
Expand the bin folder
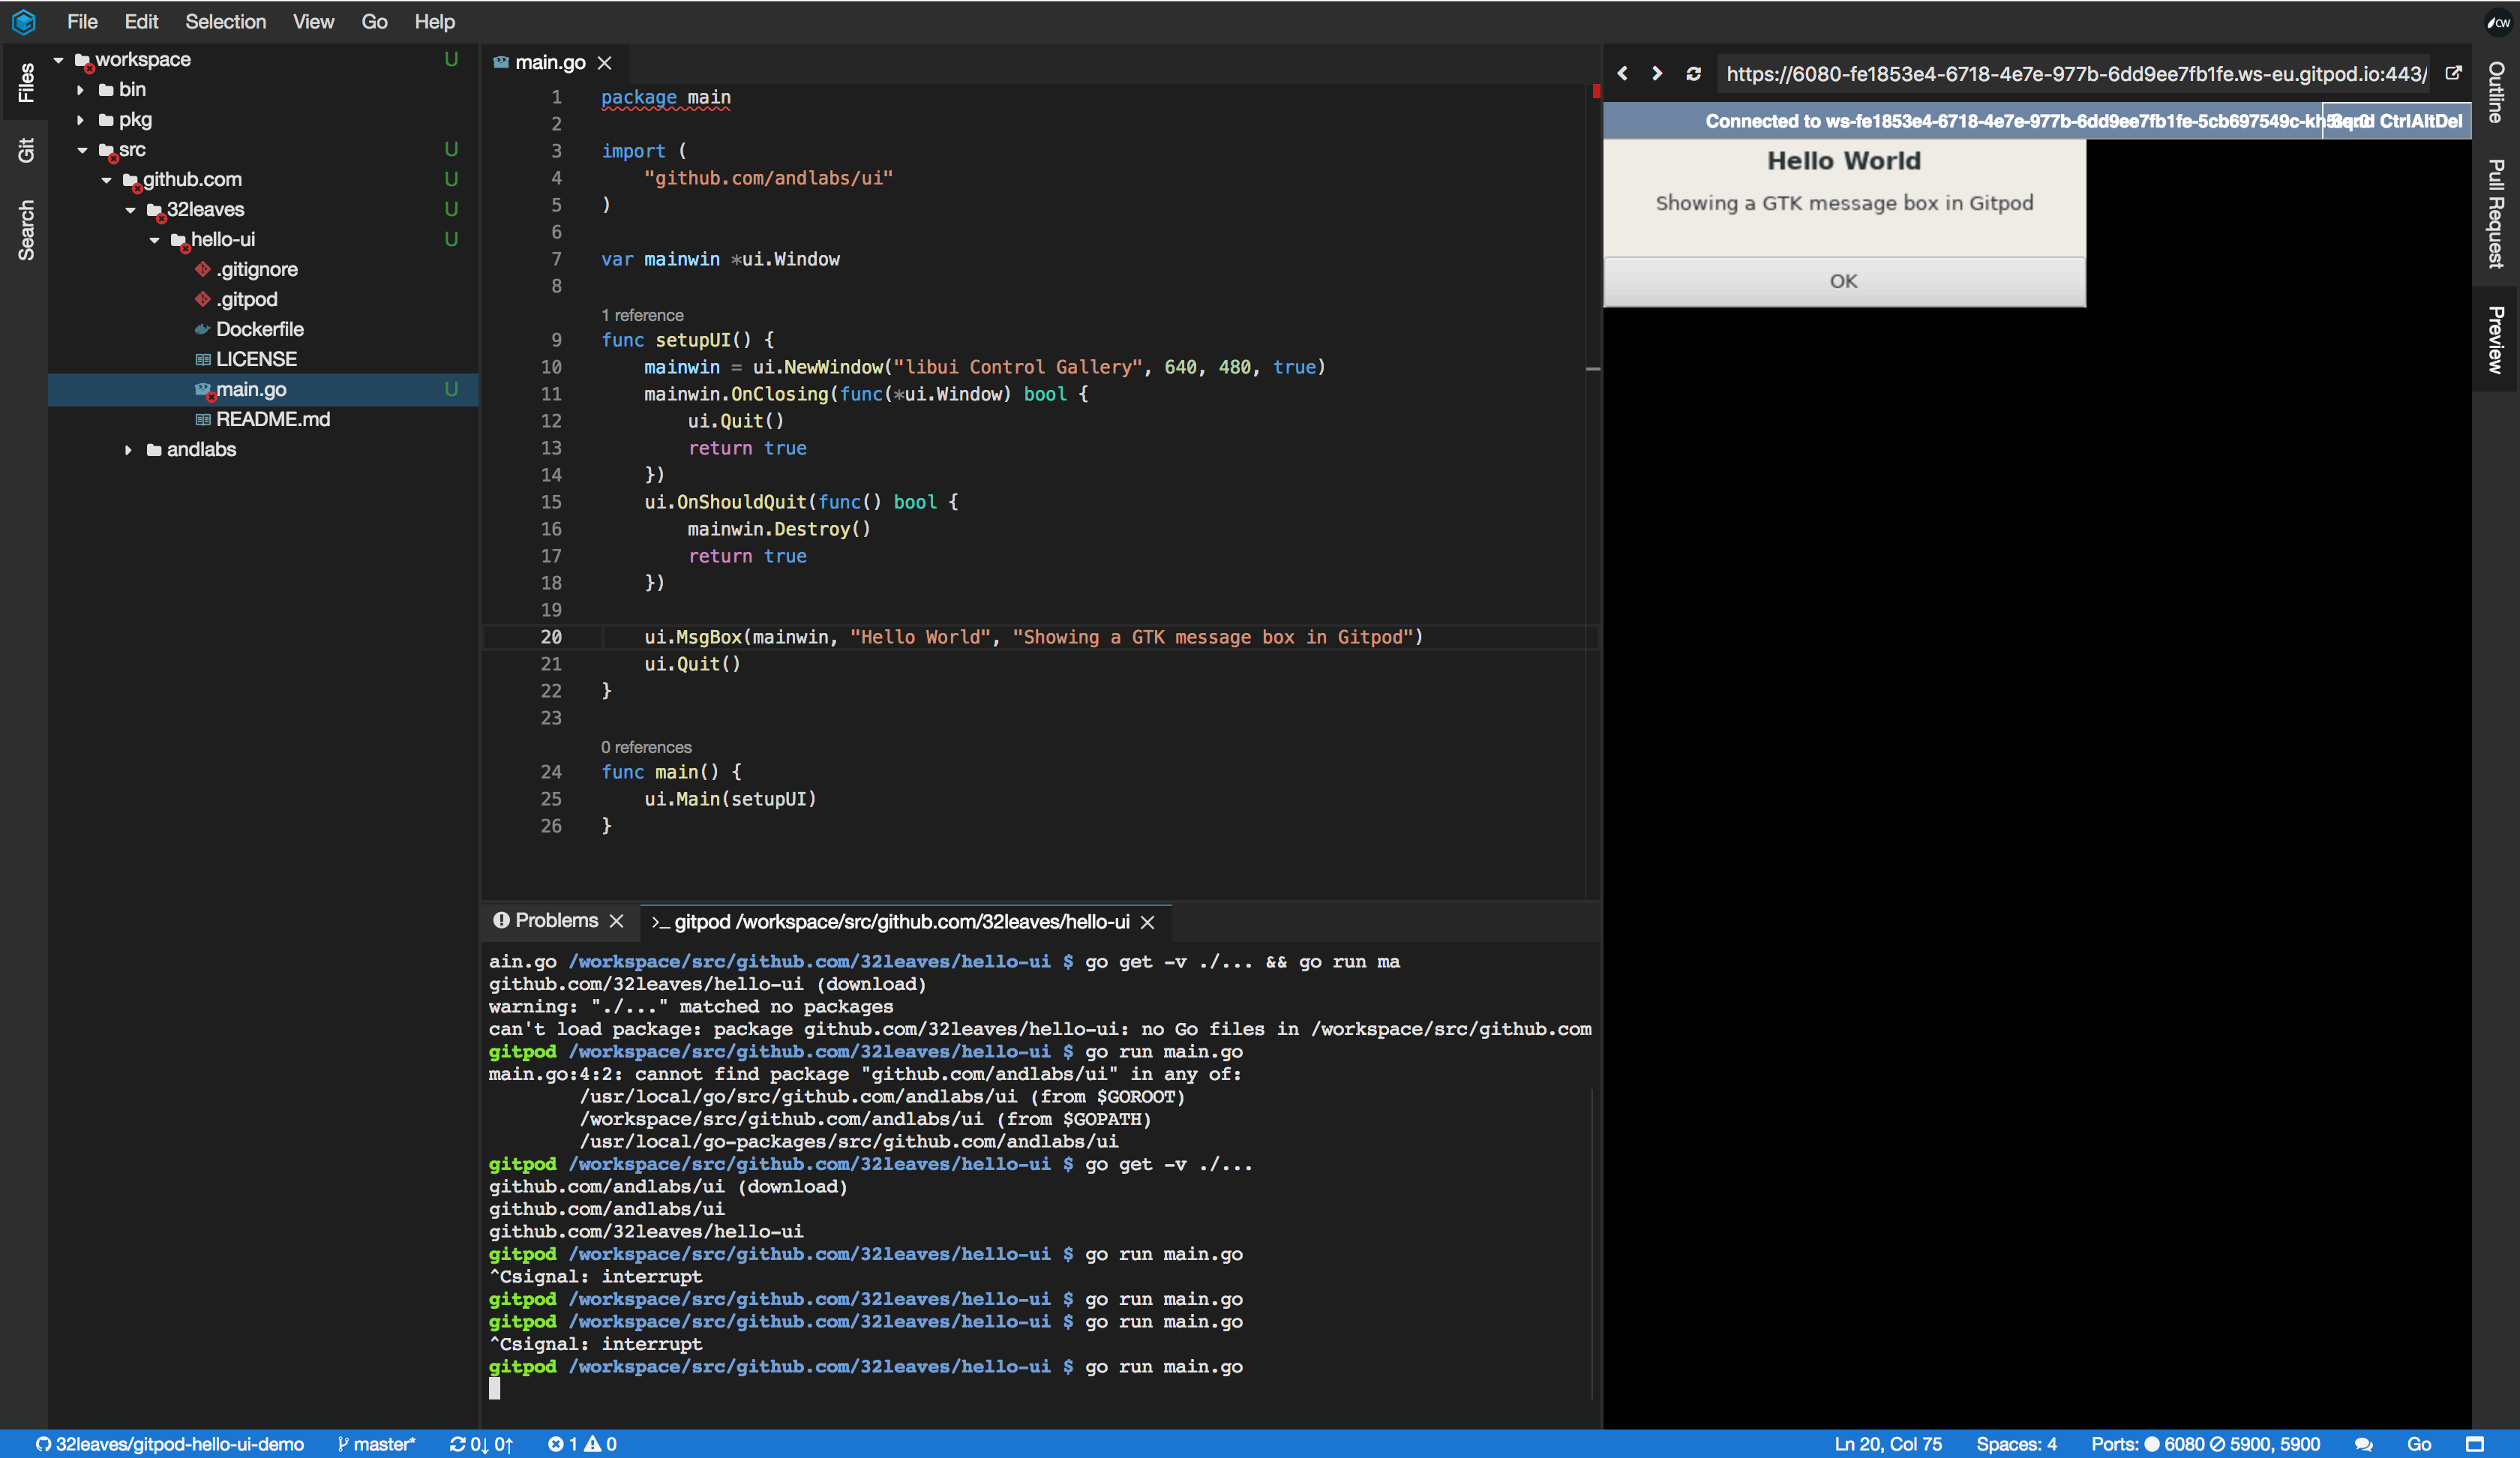point(81,90)
